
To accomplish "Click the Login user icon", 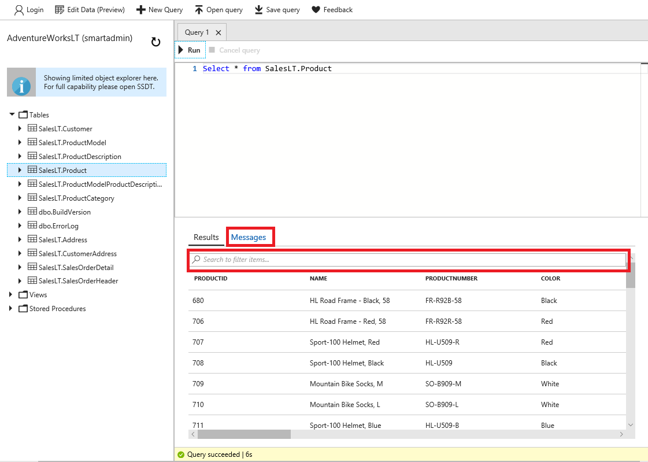I will point(19,10).
